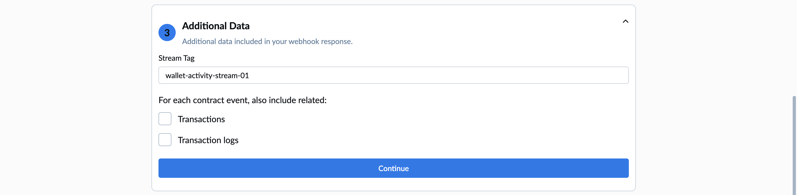Click the scrollbar track above the thumb

click(x=795, y=46)
